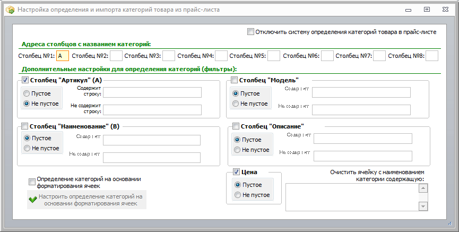Select Не пустое in the Наименование group

pyautogui.click(x=27, y=148)
